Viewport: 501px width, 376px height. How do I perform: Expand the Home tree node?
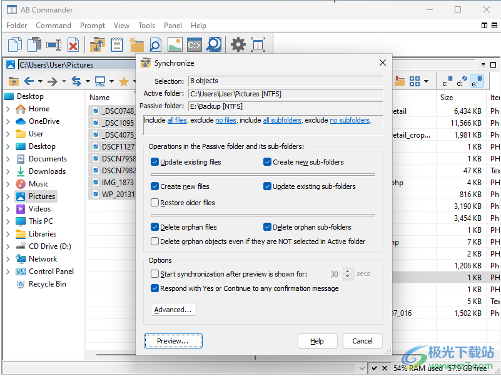tap(8, 109)
